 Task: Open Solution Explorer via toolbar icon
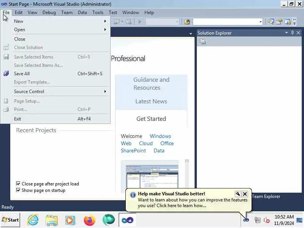271,22
